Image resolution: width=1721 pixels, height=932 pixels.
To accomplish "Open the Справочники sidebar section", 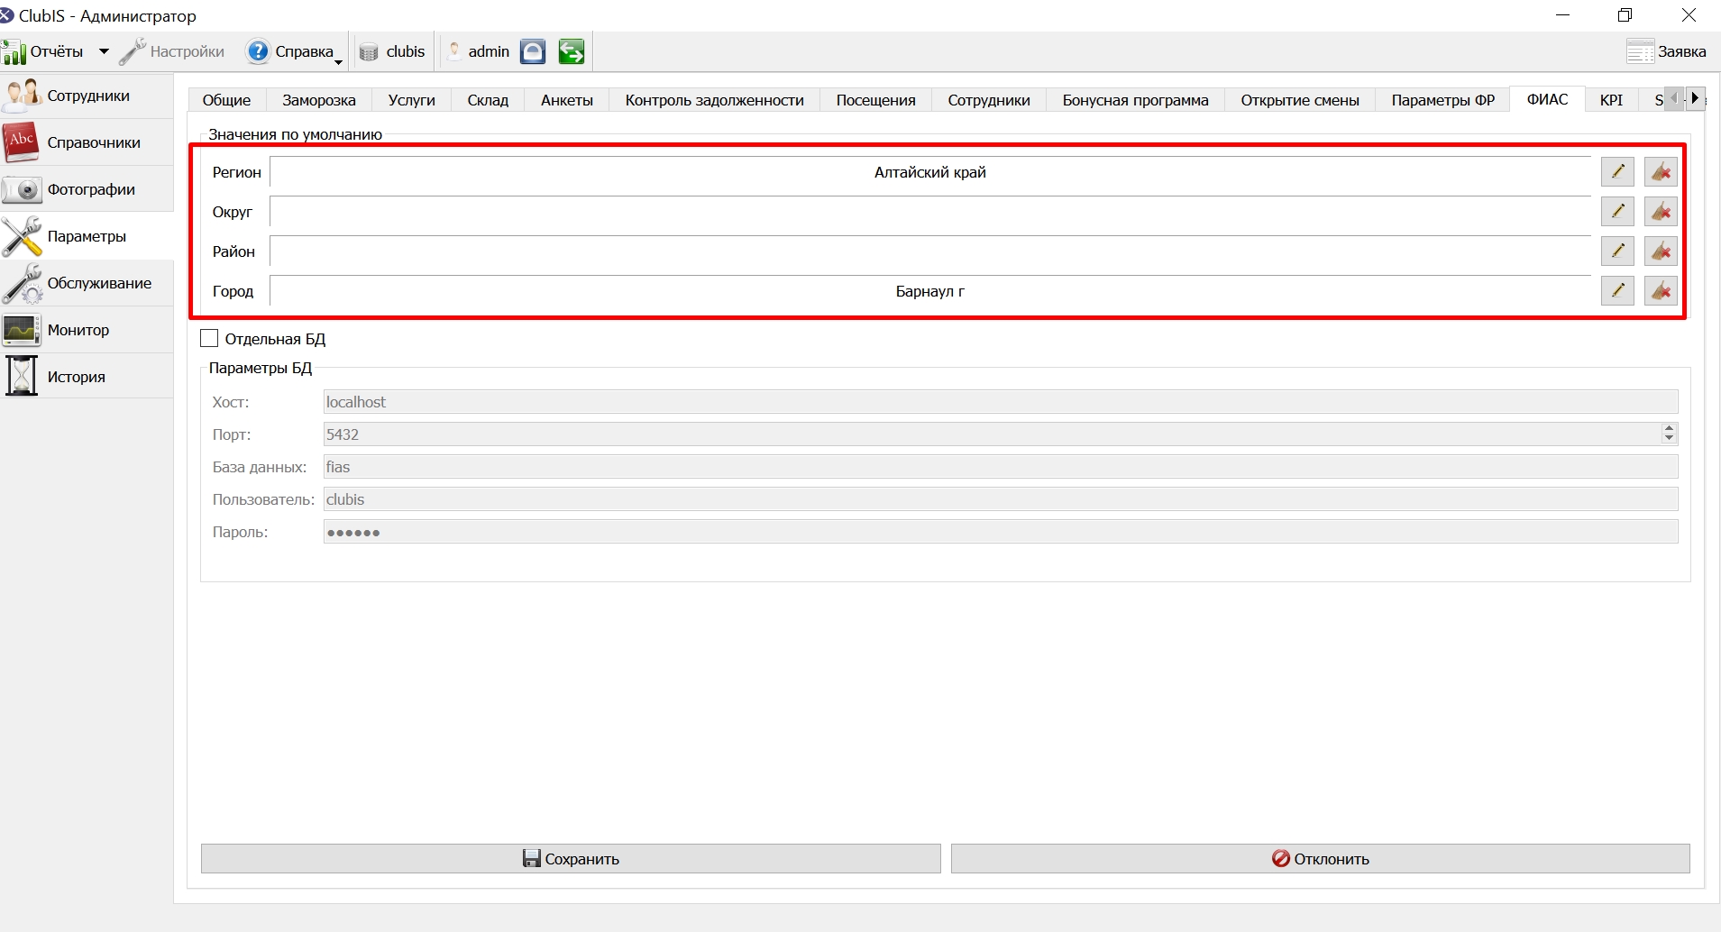I will pos(87,142).
